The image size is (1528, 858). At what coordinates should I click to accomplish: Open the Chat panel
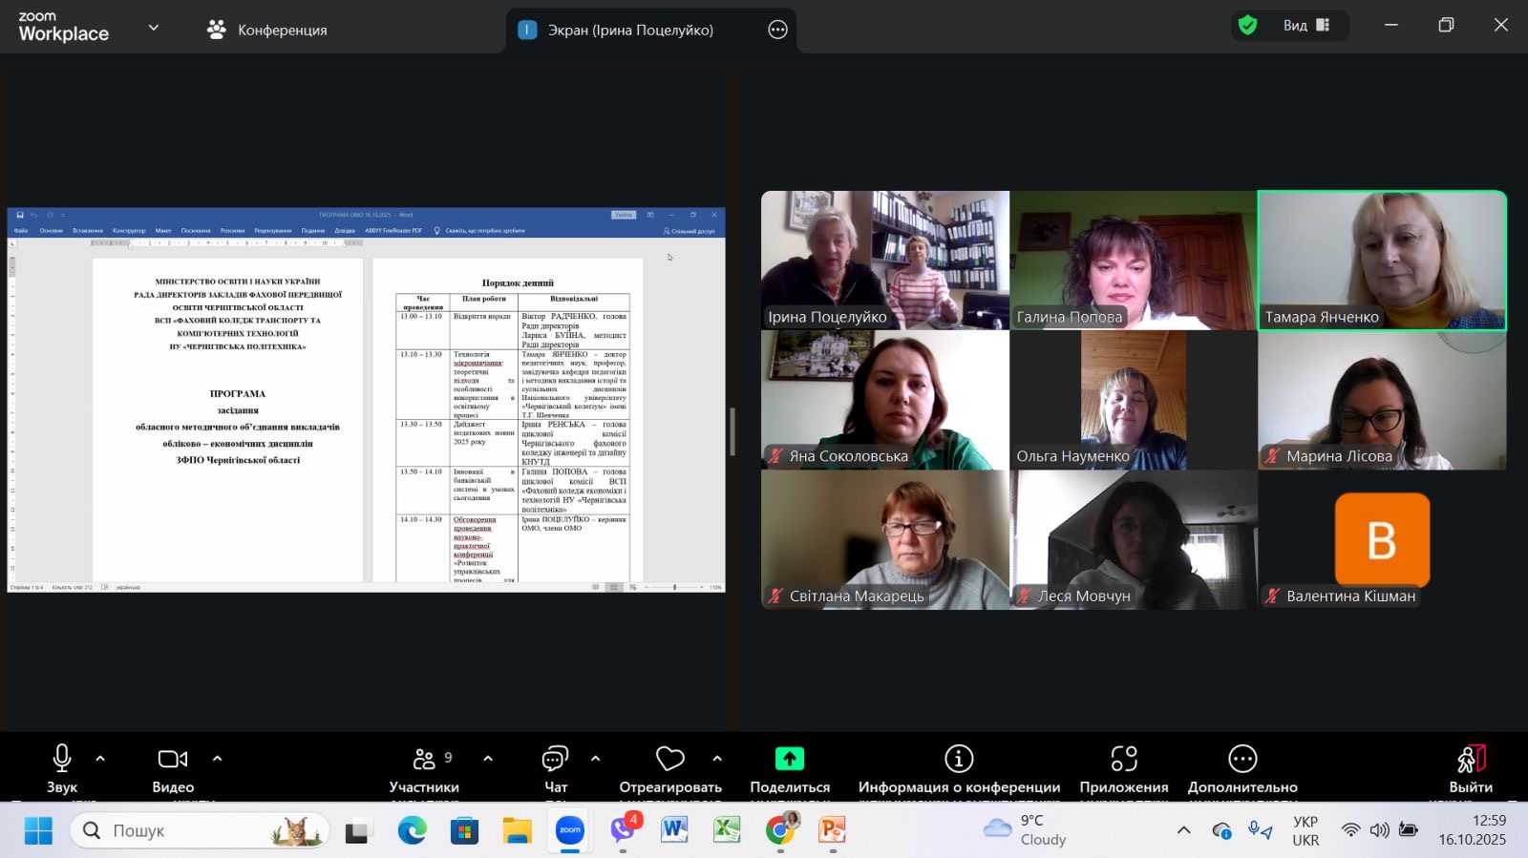(x=555, y=760)
